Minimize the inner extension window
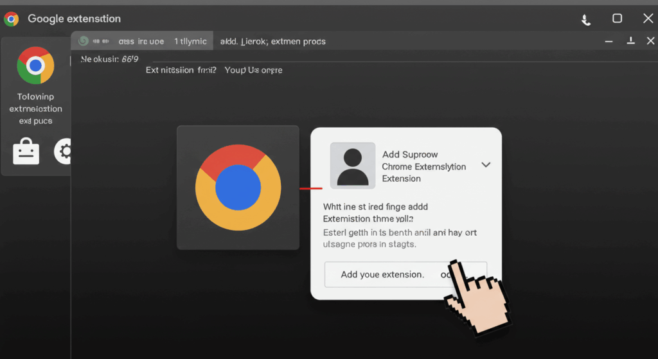Screen dimensions: 658x359 609,41
